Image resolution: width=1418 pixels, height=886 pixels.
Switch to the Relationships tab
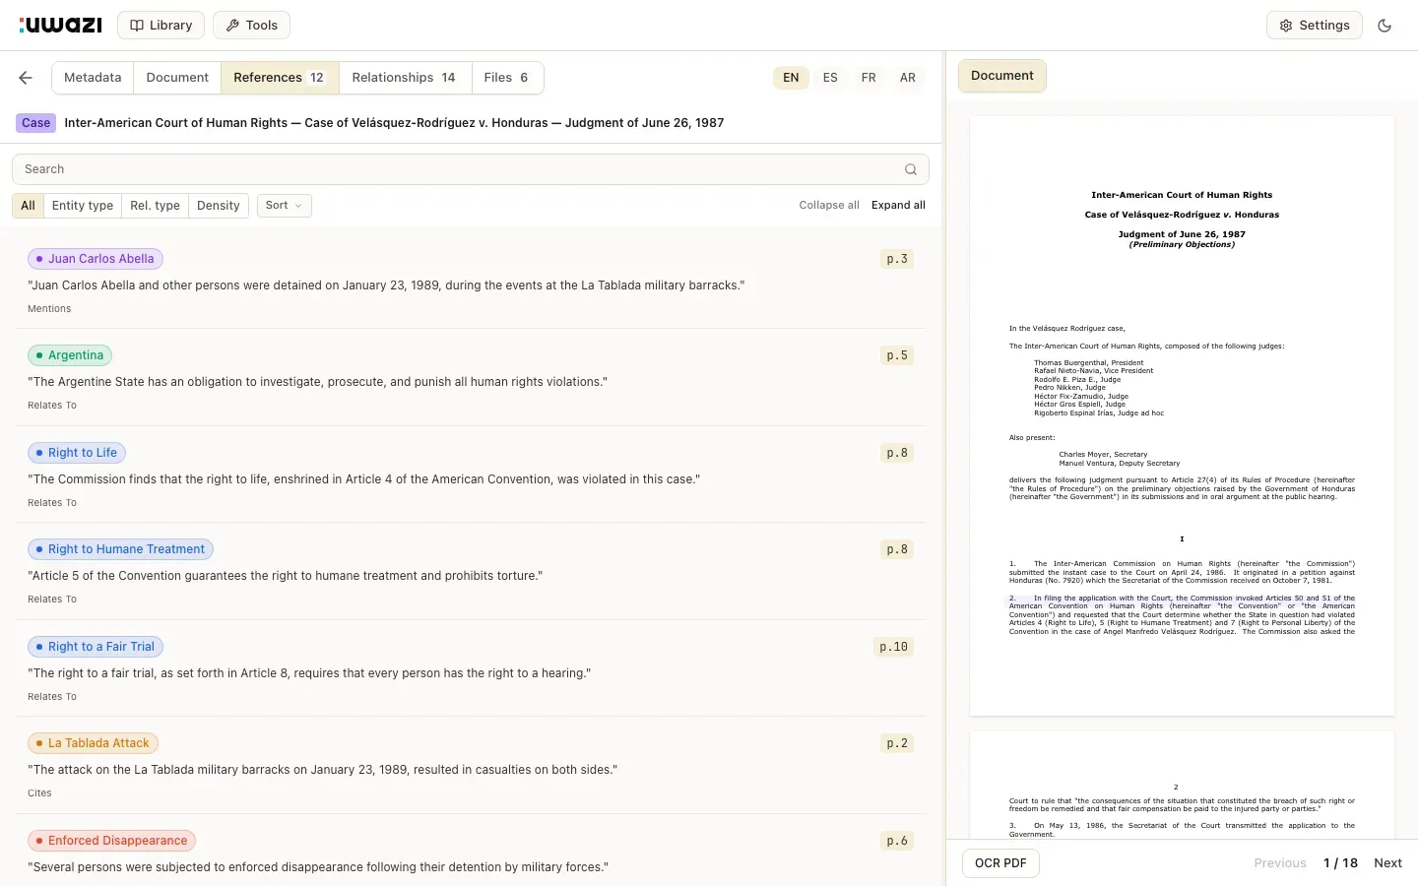pos(404,78)
